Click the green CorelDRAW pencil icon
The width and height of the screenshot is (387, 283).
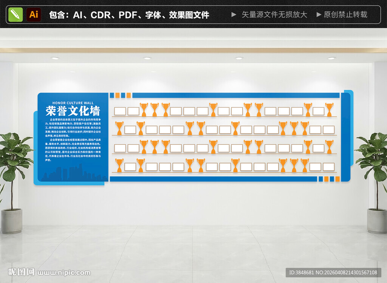(x=15, y=15)
